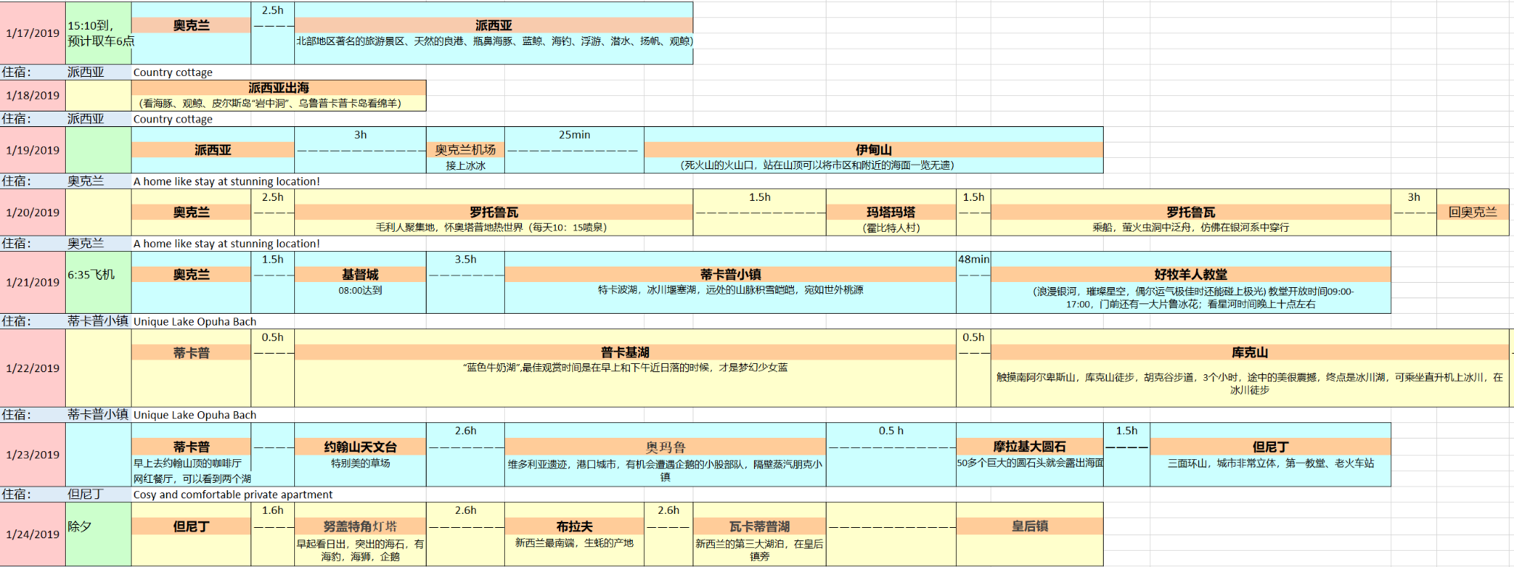Viewport: 1514px width, 567px height.
Task: Select the 派西亚 destination cell in the 1/17/2019 row
Action: 494,25
